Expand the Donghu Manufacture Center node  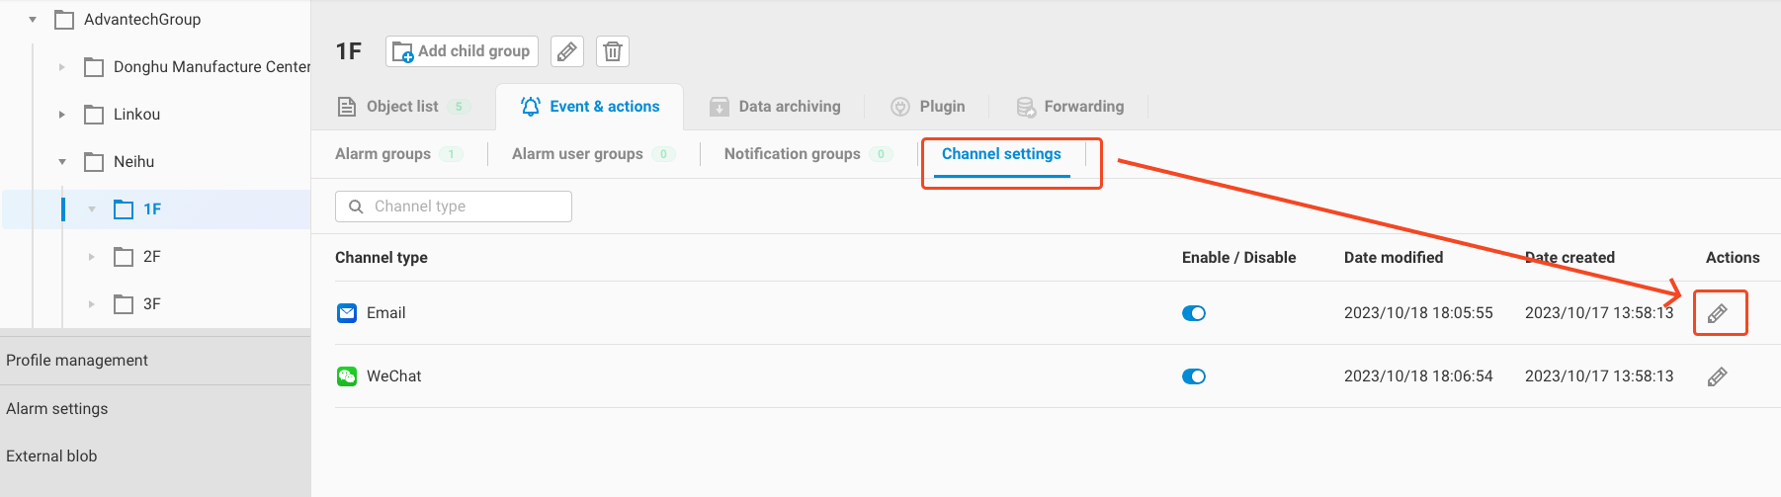[62, 67]
